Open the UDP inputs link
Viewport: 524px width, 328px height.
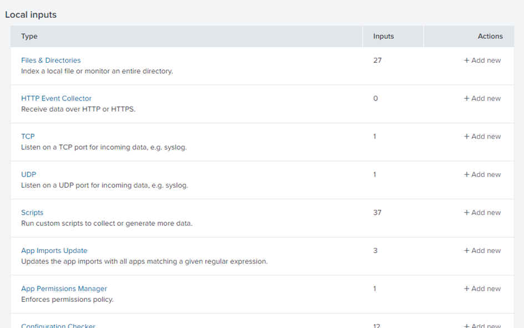28,175
